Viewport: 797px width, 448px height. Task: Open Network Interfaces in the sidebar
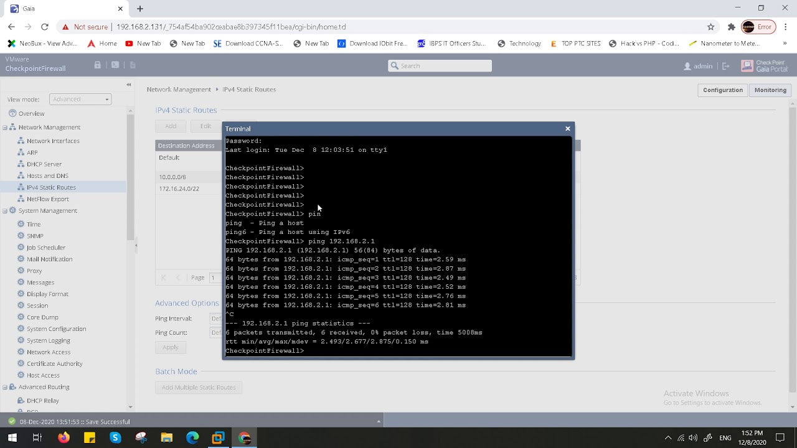53,141
